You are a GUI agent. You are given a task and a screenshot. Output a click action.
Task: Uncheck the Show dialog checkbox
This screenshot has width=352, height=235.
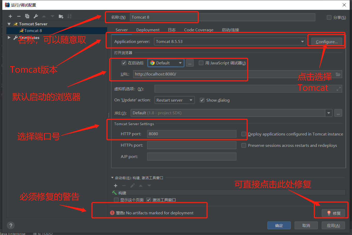coord(202,100)
